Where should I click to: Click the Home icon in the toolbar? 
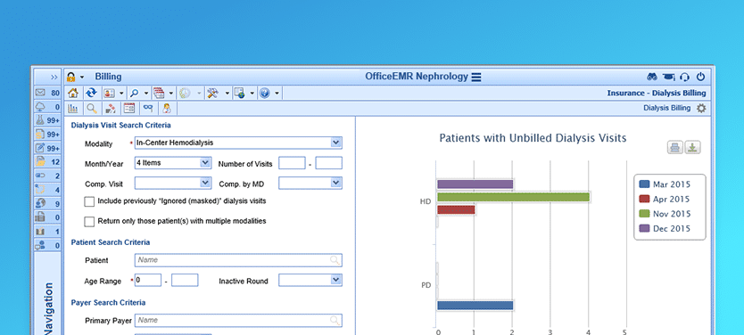pos(72,93)
